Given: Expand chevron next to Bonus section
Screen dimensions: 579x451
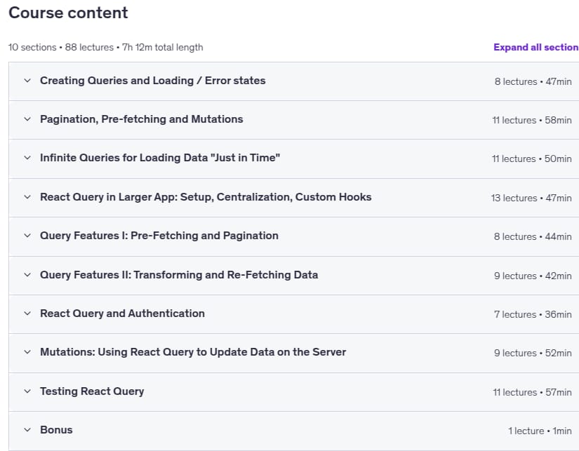Looking at the screenshot, I should tap(27, 430).
